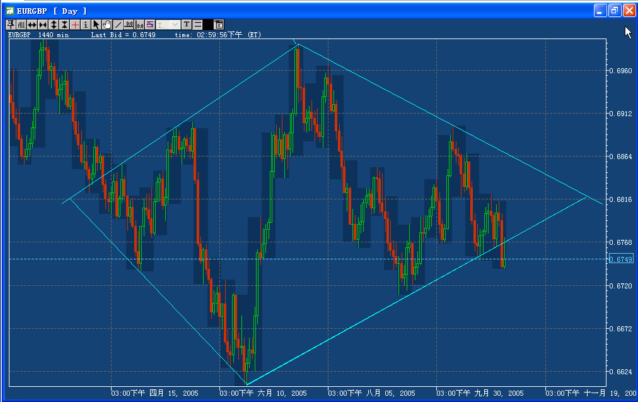Viewport: 638px width, 402px height.
Task: Click the 'EURGBP 1440 min' info text
Action: [38, 35]
